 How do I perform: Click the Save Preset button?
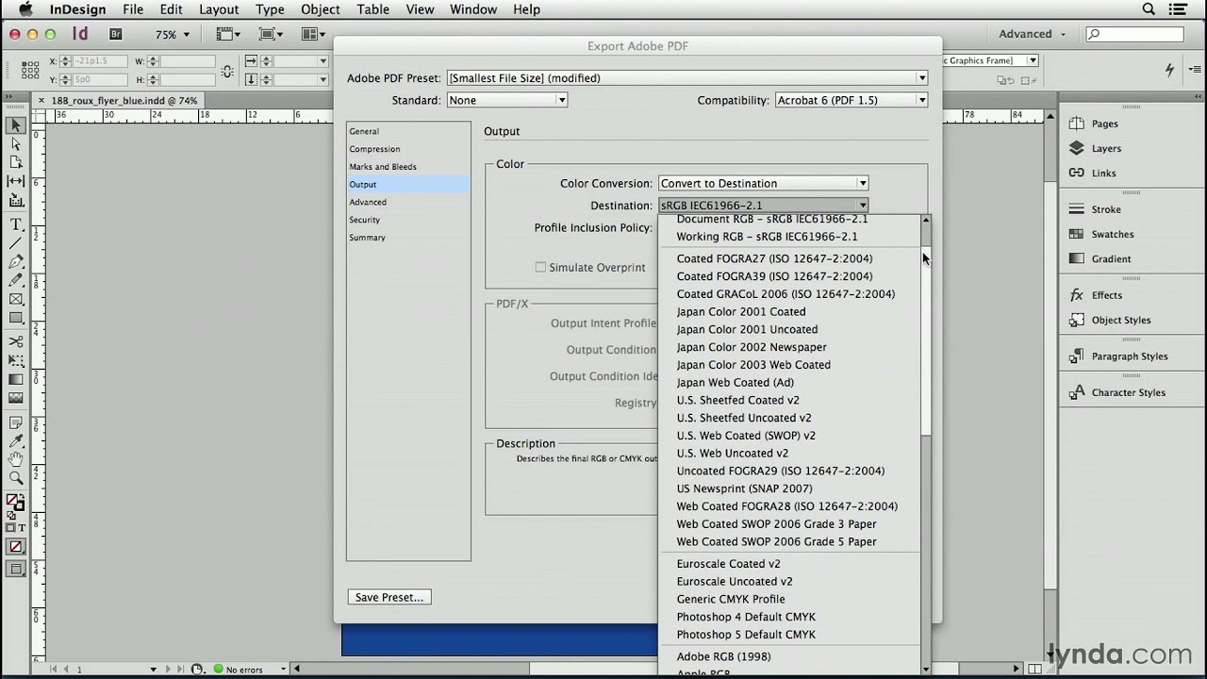coord(389,597)
